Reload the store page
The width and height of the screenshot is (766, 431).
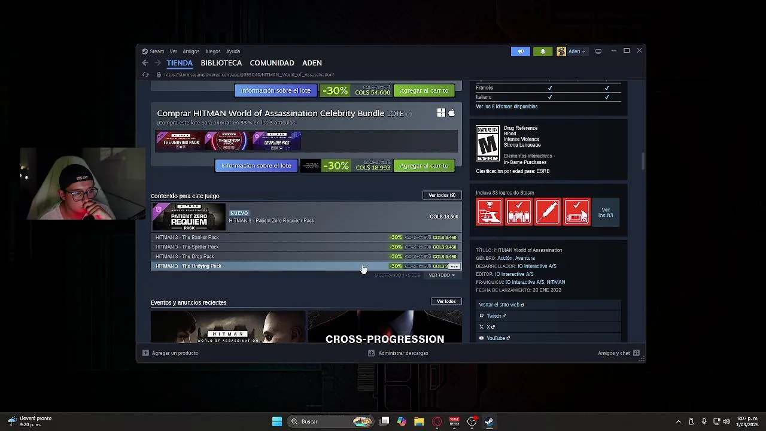tap(145, 75)
